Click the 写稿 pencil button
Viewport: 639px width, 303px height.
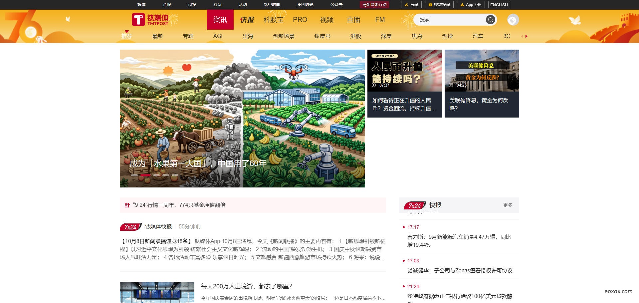(x=411, y=5)
